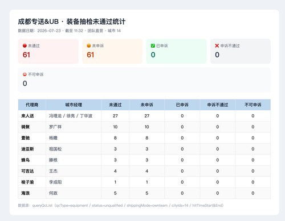This screenshot has height=221, width=285.
Task: Click the no-entry icon beside 不可申诉
Action: click(x=25, y=74)
